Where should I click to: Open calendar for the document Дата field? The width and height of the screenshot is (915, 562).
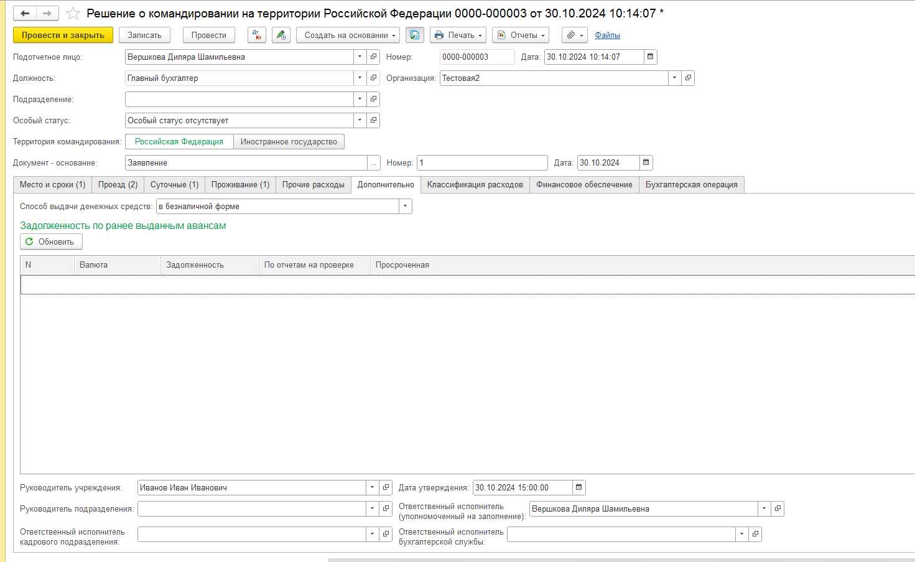point(650,57)
